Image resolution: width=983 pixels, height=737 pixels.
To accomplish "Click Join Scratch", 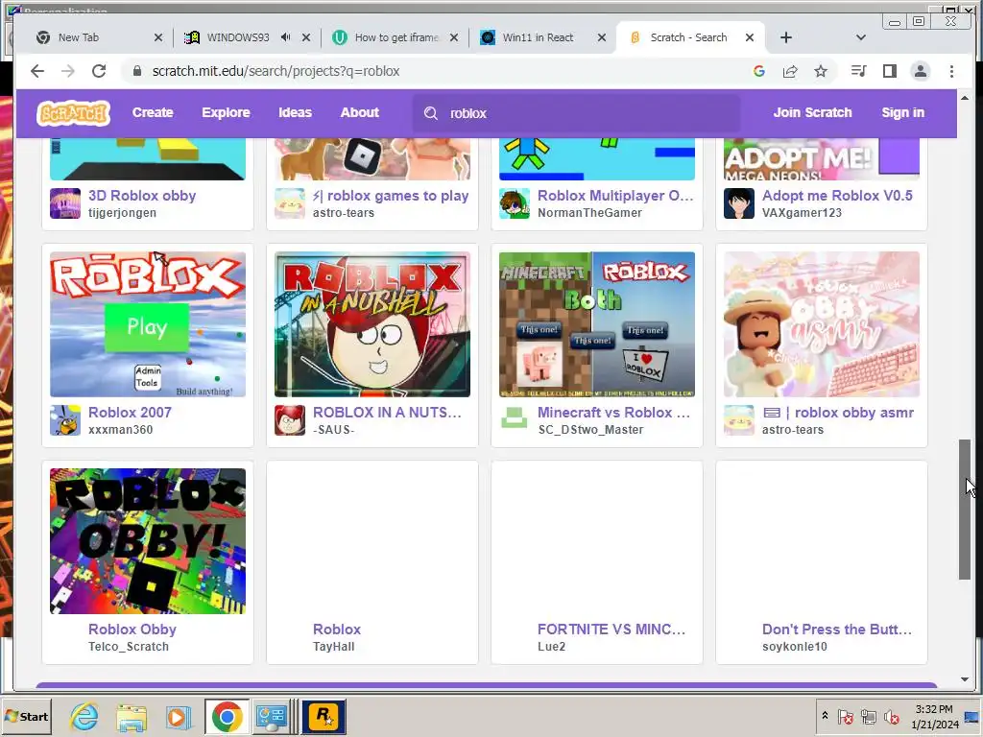I will click(812, 113).
